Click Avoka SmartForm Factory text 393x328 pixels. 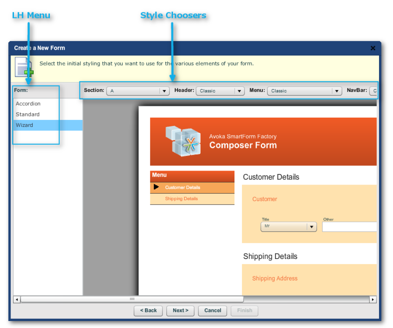click(243, 136)
